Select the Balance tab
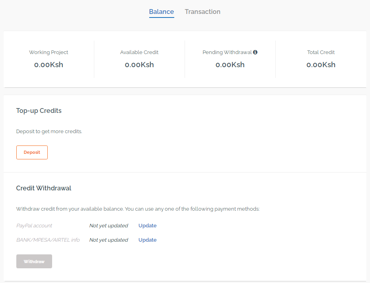This screenshot has width=370, height=283. 162,12
